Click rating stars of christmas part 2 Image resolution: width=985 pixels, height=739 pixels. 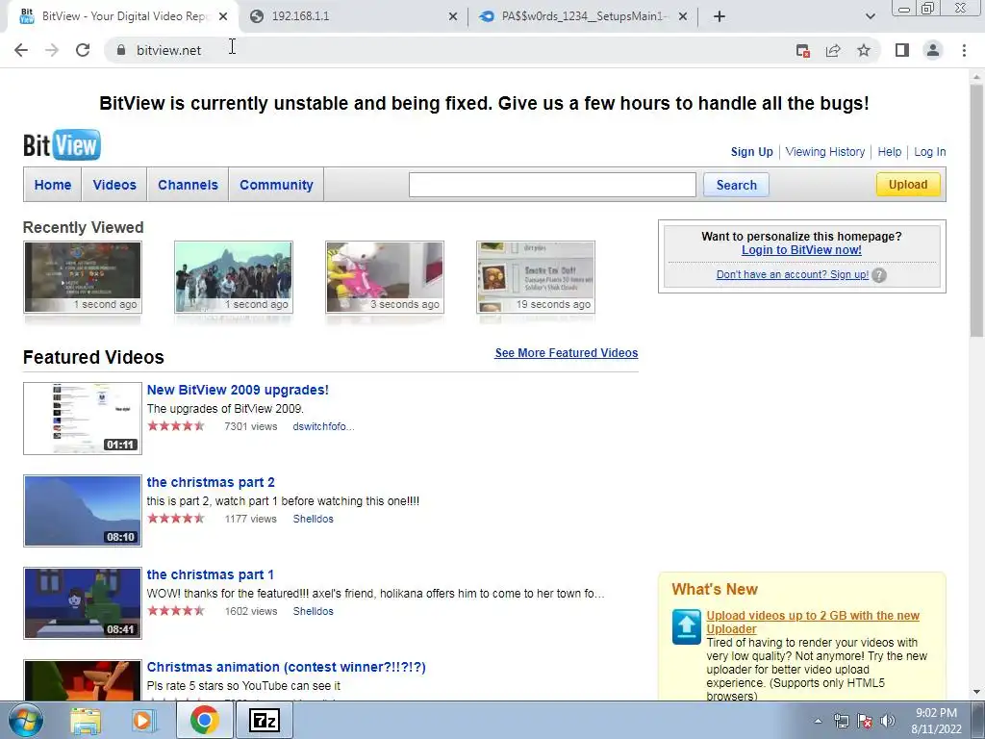176,519
